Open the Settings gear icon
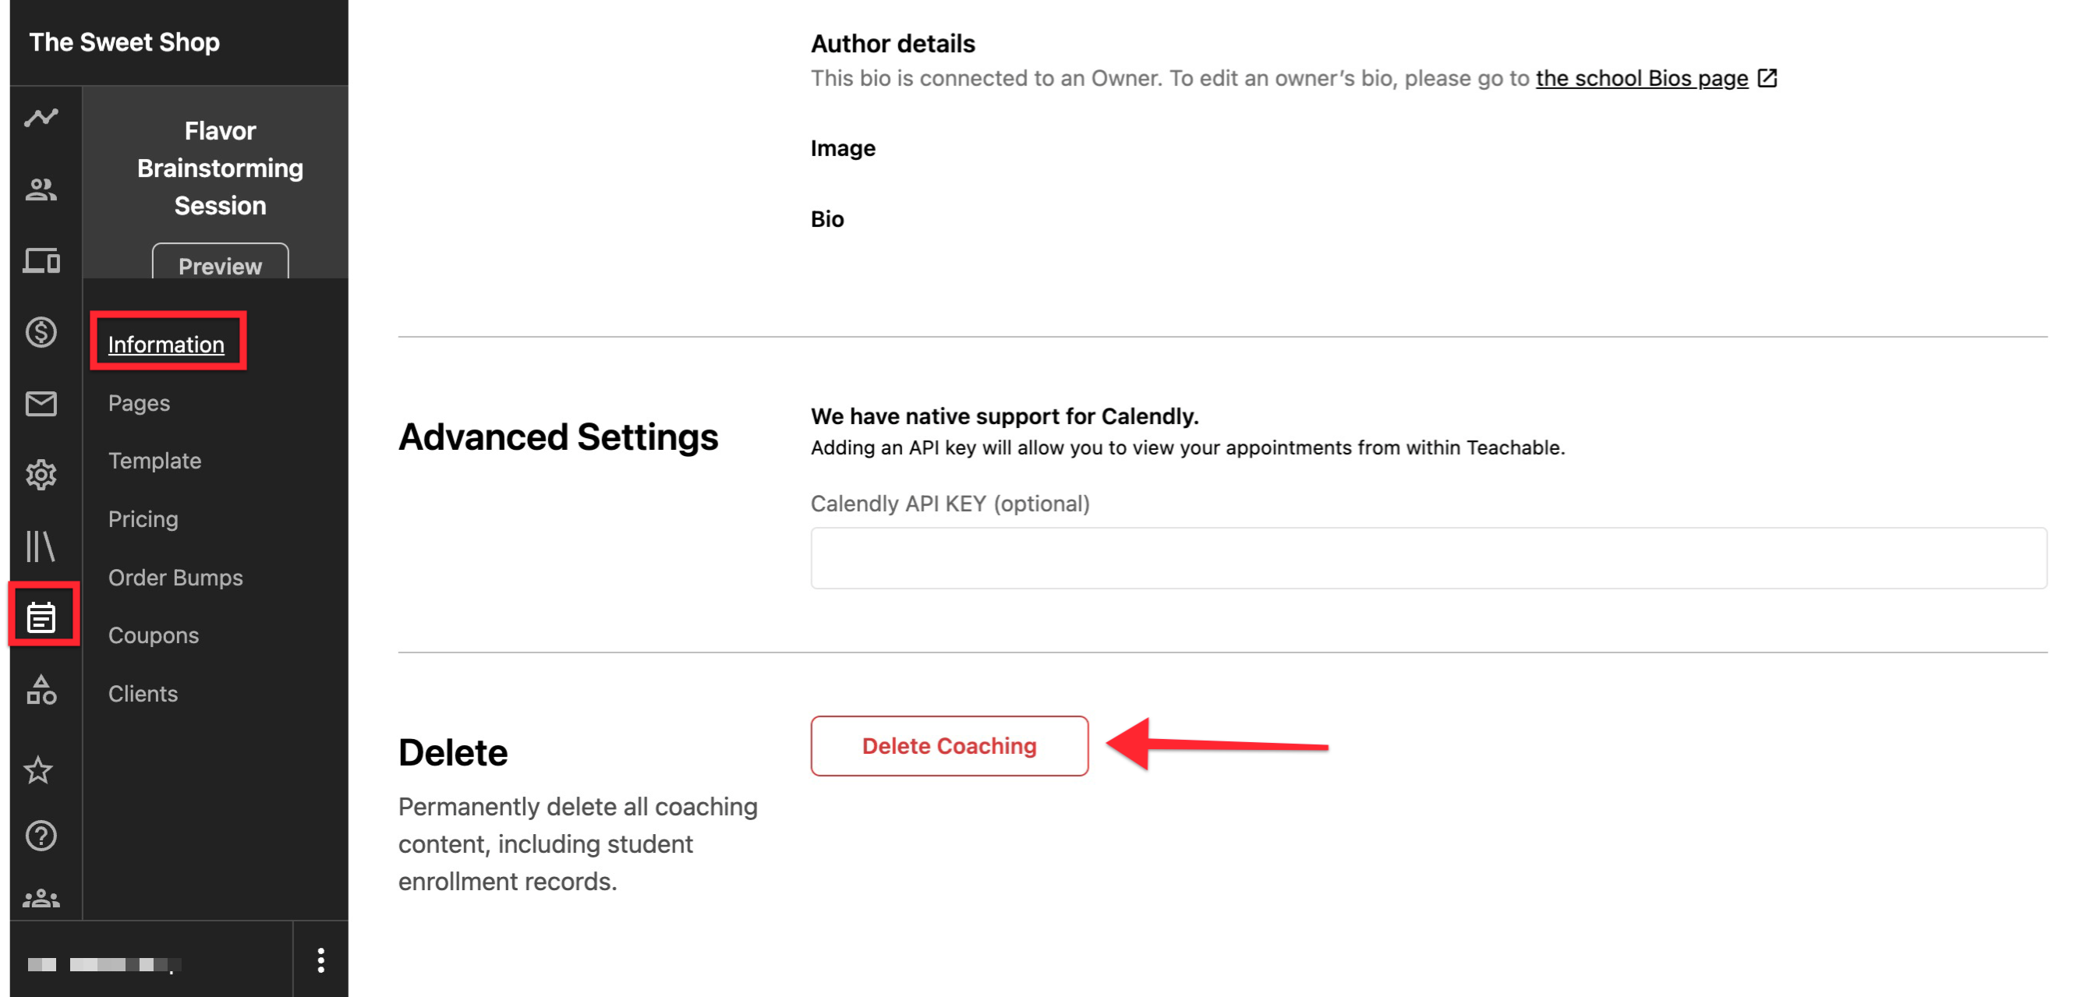Screen dimensions: 2091x997 [41, 475]
